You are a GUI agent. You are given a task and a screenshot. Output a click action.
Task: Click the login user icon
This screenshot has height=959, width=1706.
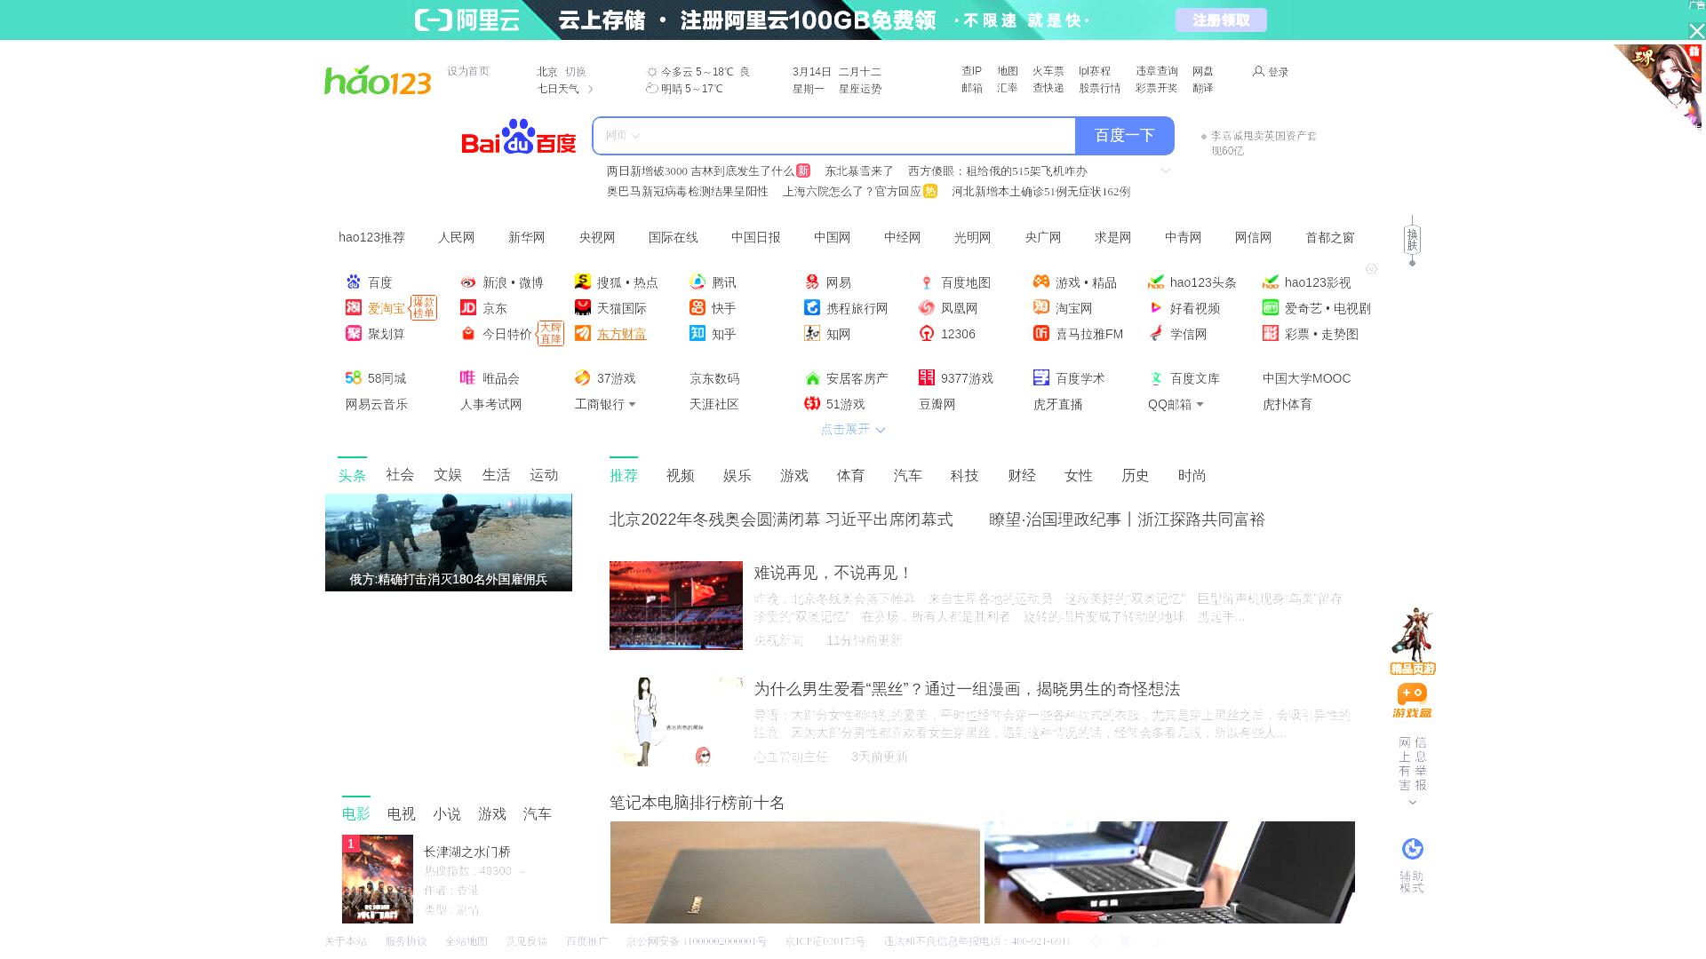pyautogui.click(x=1258, y=71)
